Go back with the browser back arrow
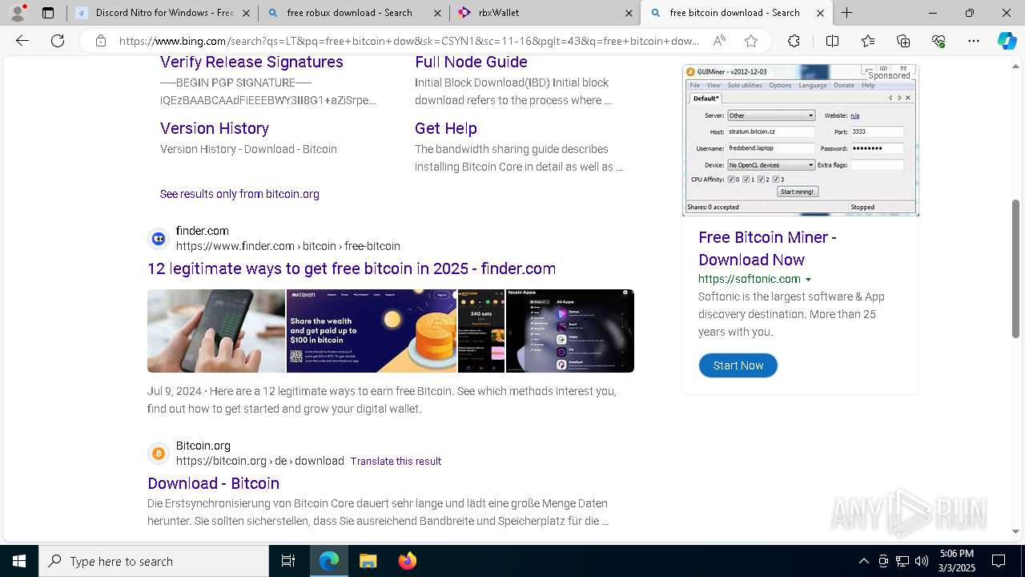Viewport: 1025px width, 577px height. [x=22, y=41]
